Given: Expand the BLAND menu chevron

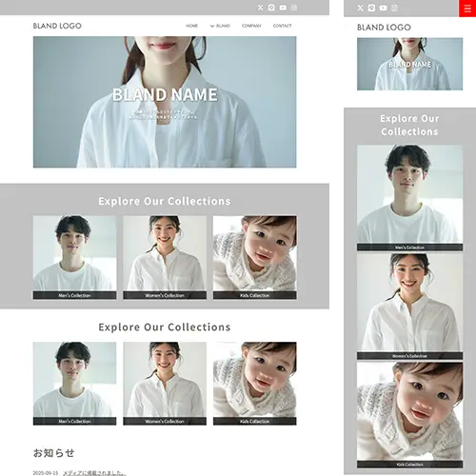Looking at the screenshot, I should [212, 26].
